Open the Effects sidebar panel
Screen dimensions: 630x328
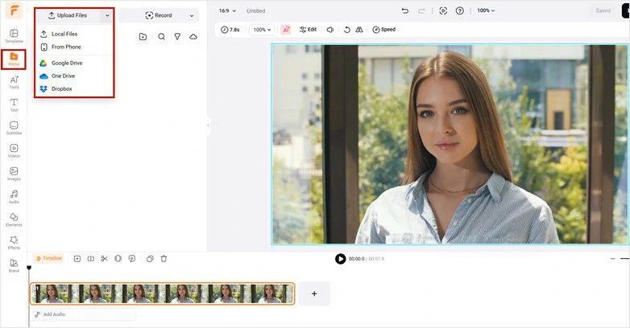click(x=14, y=243)
